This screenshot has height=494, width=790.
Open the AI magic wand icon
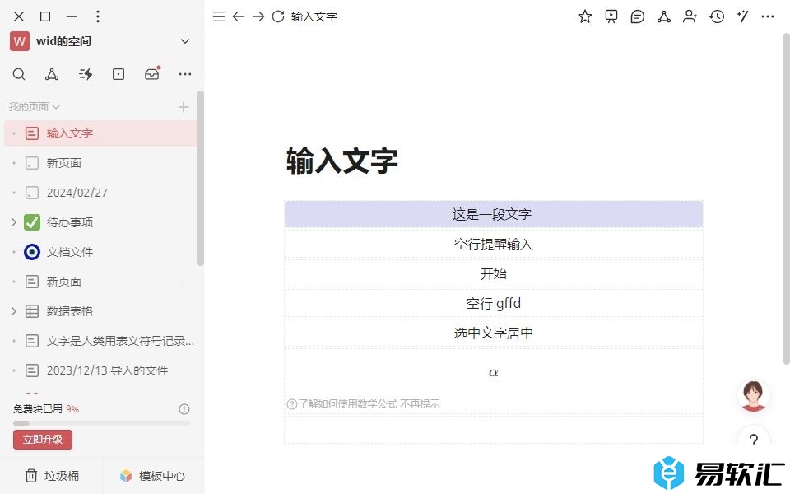[742, 16]
